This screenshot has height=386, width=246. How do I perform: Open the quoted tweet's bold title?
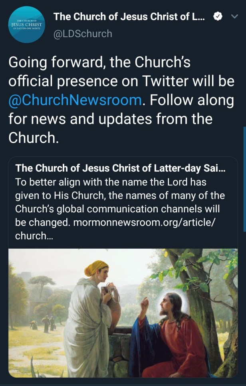(x=120, y=168)
